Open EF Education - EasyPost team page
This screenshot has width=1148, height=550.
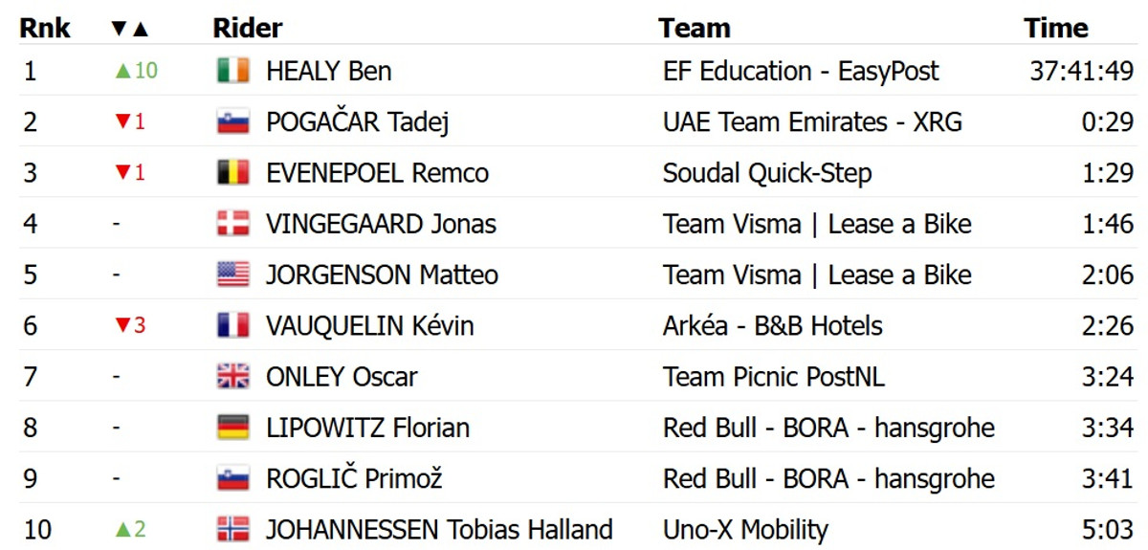[801, 71]
